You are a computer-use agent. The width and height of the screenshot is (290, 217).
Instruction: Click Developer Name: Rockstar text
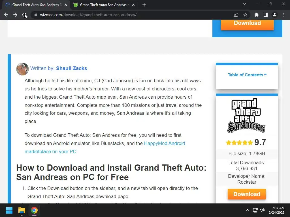point(247,179)
